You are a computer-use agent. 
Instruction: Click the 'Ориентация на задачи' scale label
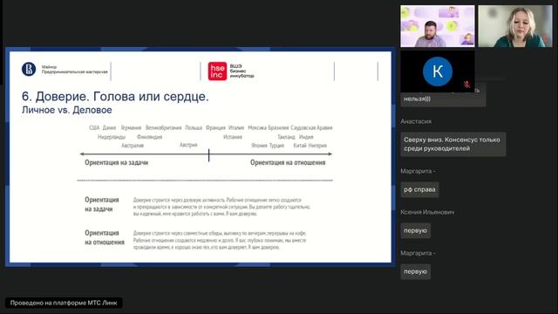[x=116, y=163]
